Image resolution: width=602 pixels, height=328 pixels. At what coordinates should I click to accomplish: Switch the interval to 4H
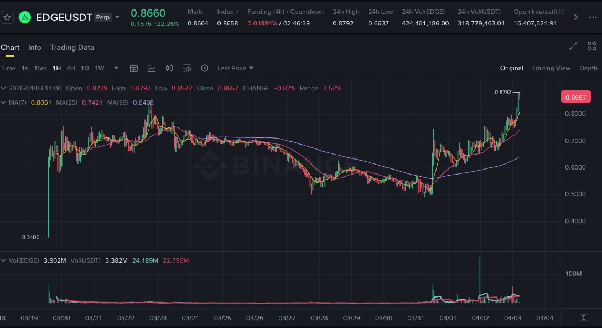point(70,68)
